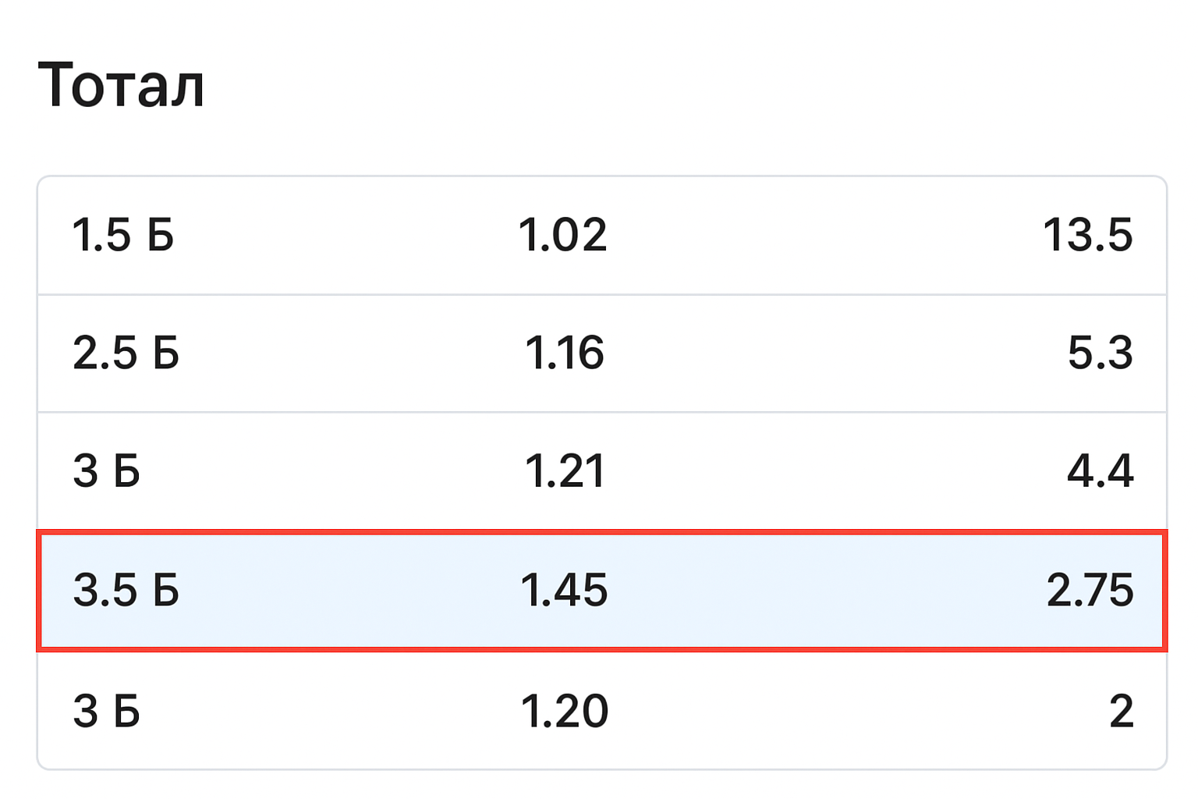This screenshot has height=799, width=1198.
Task: Click 3 Б label beside odds 1.21
Action: (106, 471)
